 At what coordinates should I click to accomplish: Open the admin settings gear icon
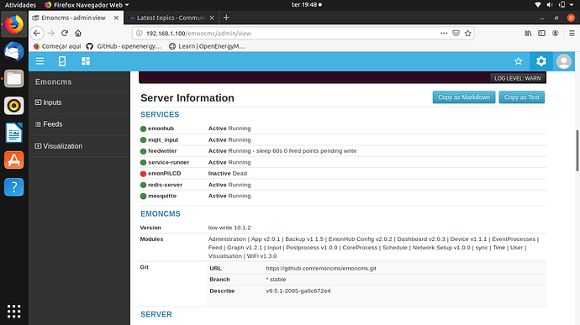click(x=541, y=61)
